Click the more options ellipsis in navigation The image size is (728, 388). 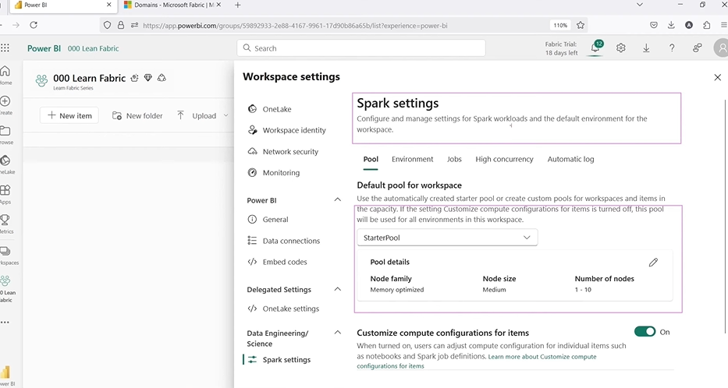tap(5, 323)
